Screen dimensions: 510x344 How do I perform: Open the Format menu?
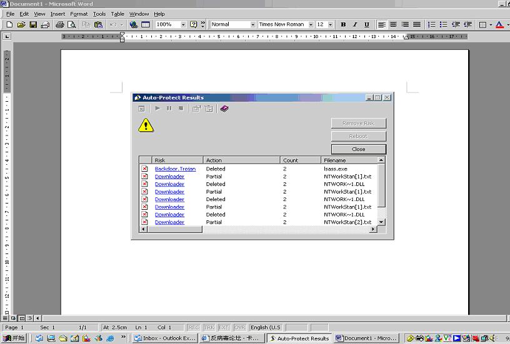pos(79,14)
